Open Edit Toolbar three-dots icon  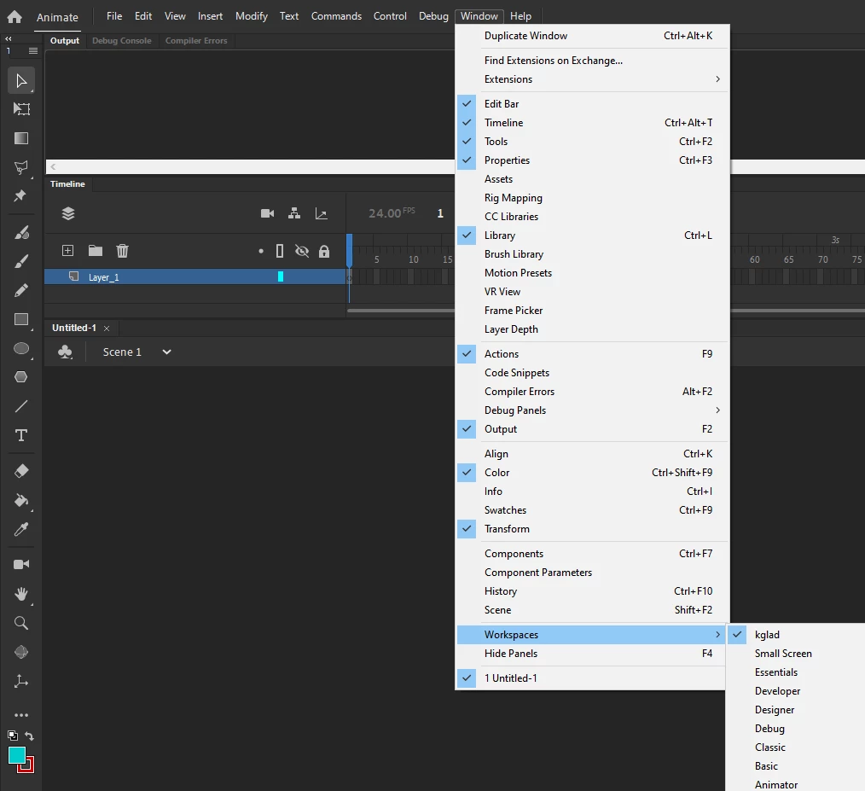point(21,715)
